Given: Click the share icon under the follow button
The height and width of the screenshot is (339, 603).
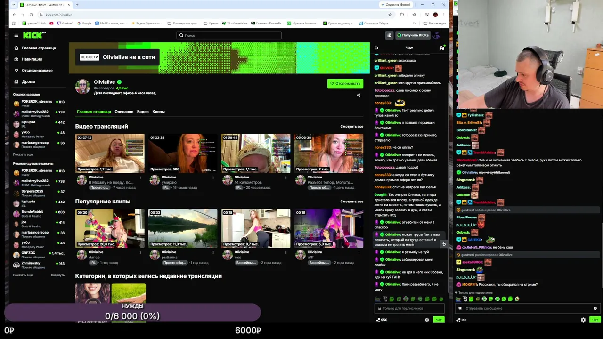Looking at the screenshot, I should point(358,95).
